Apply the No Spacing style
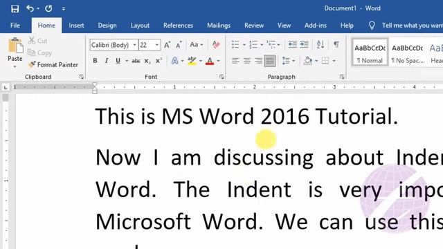 [x=407, y=53]
